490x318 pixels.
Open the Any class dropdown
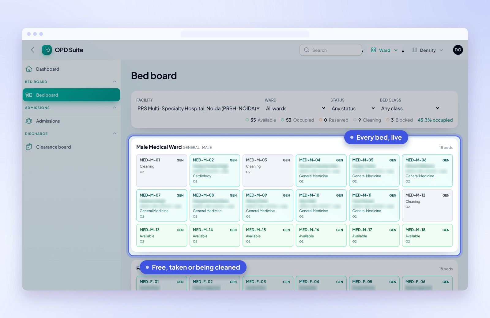click(x=410, y=109)
